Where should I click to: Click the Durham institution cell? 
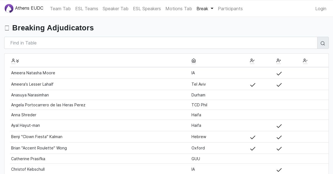(198, 95)
